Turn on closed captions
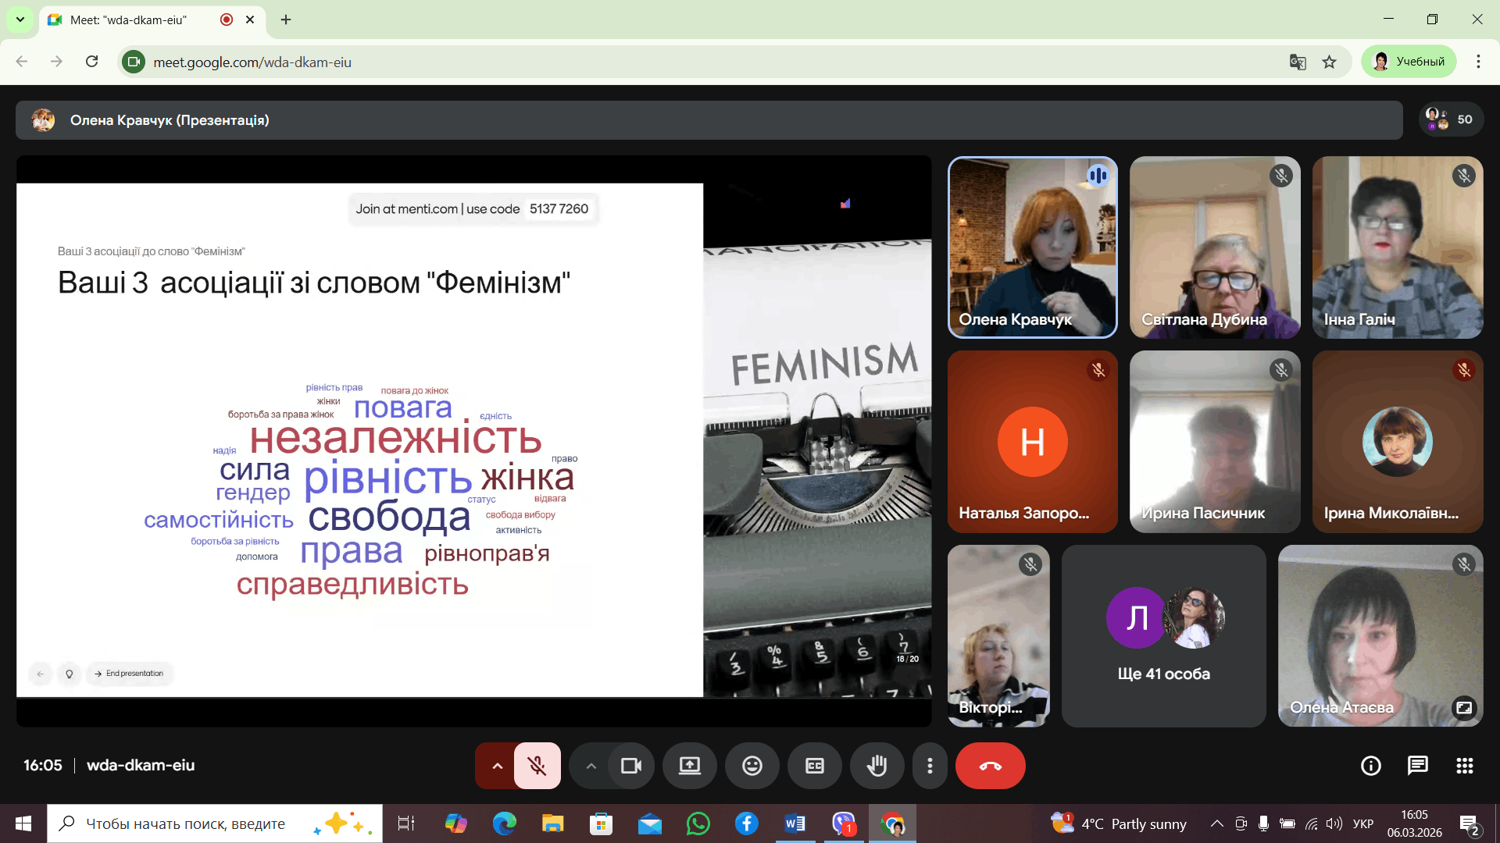 [814, 766]
